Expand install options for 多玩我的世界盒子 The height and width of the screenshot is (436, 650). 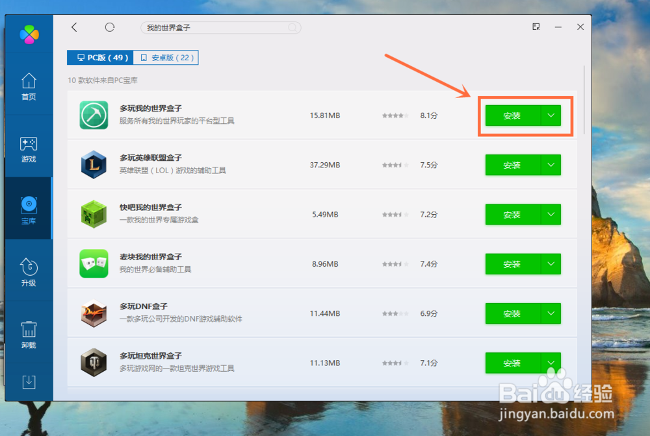pos(551,115)
